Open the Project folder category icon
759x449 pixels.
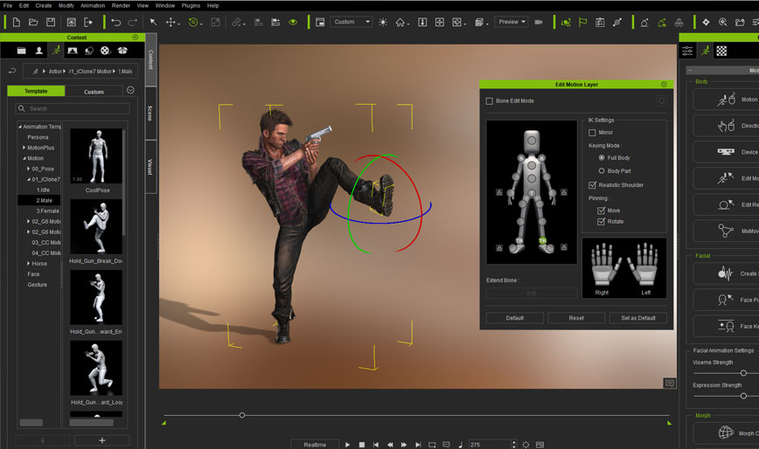tap(21, 51)
